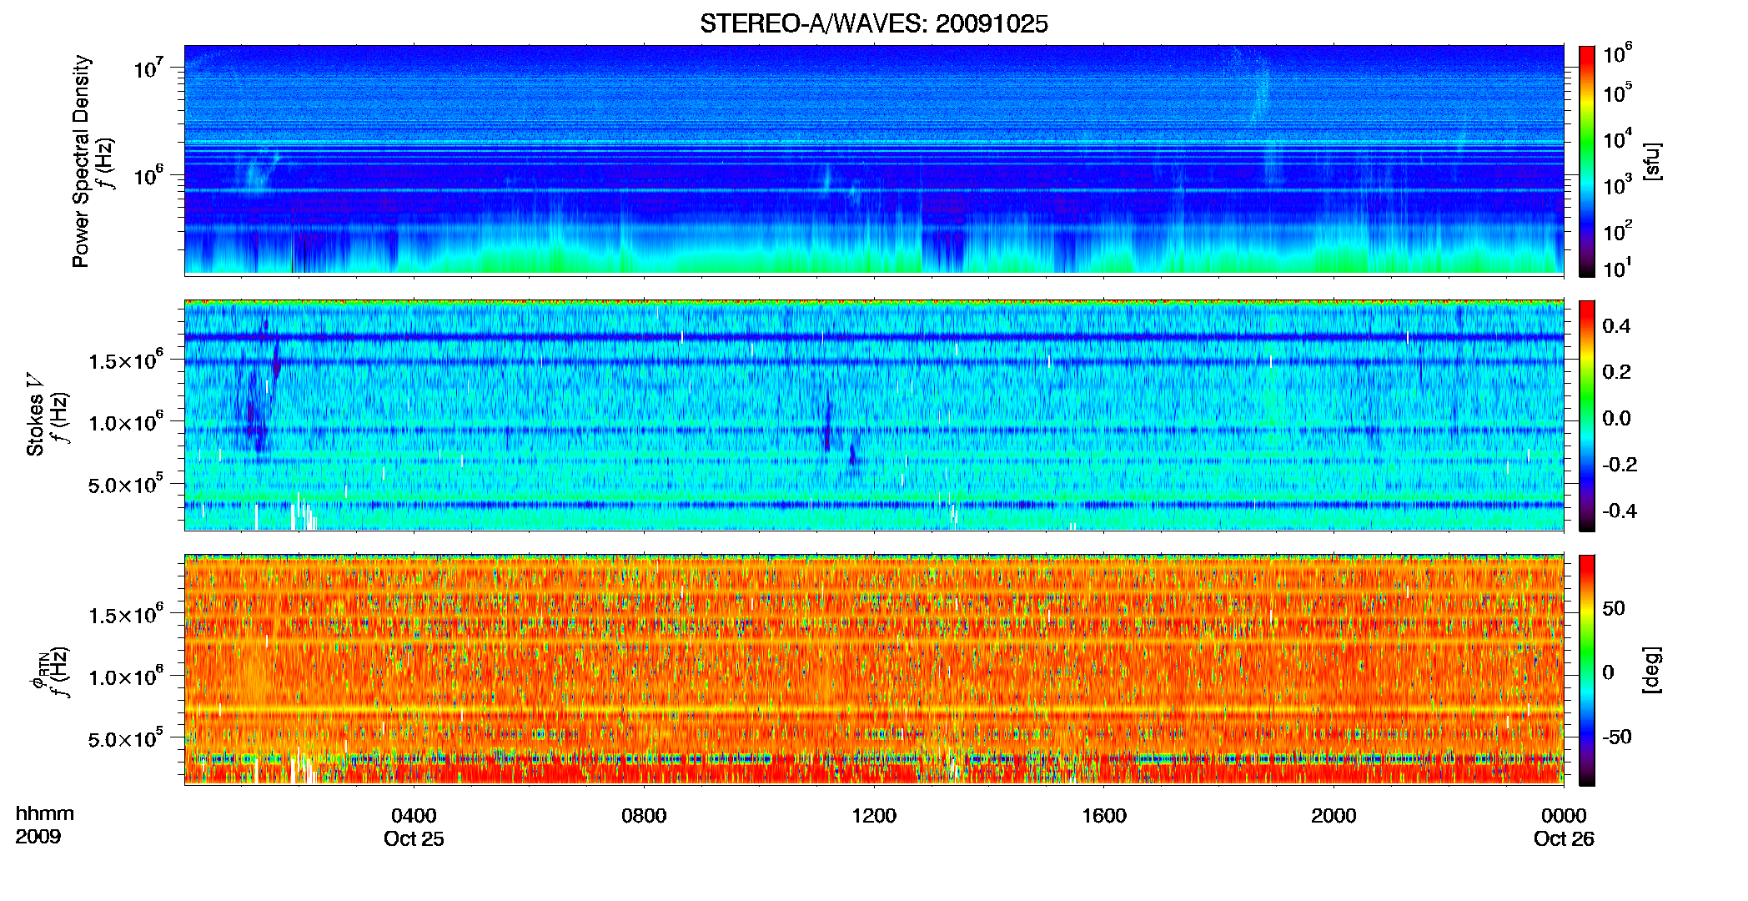Click the 2009 year label

38,837
